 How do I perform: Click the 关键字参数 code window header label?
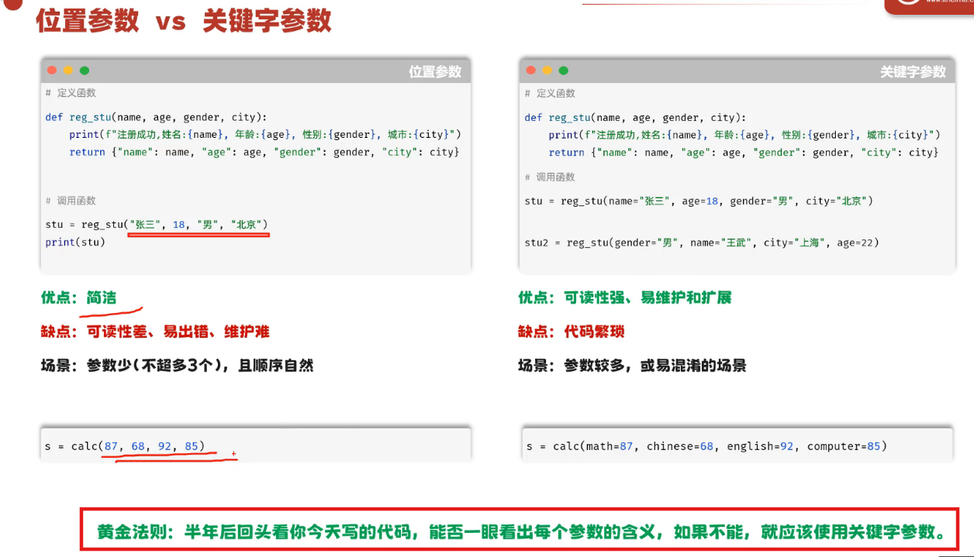pos(913,71)
